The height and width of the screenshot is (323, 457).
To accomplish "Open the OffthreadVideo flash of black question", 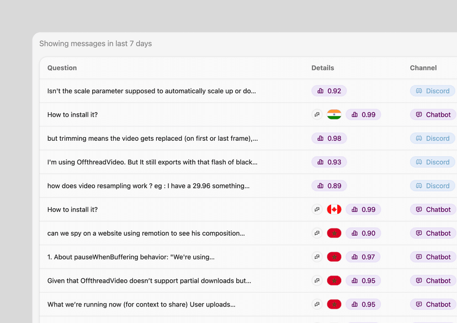I will coord(152,162).
